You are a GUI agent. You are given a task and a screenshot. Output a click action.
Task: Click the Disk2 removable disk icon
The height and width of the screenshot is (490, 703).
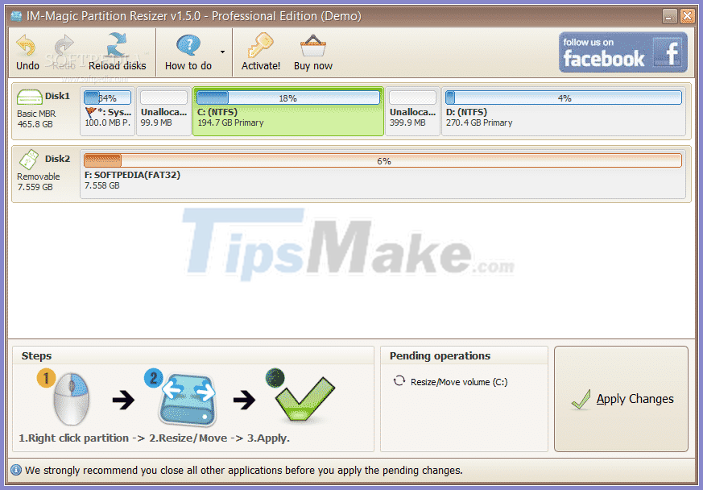point(29,159)
